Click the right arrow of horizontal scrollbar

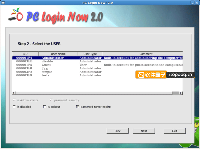pyautogui.click(x=181, y=93)
